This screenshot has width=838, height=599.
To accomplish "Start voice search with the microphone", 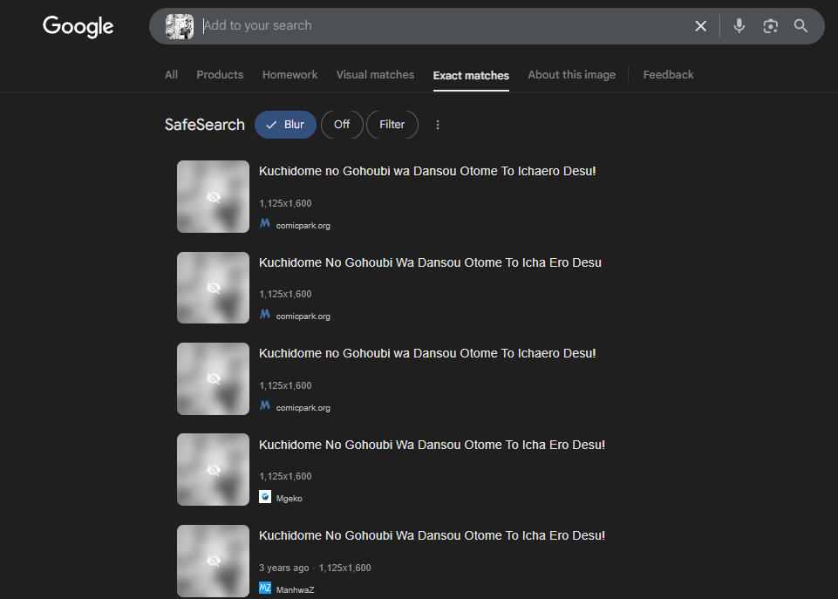I will (x=739, y=25).
